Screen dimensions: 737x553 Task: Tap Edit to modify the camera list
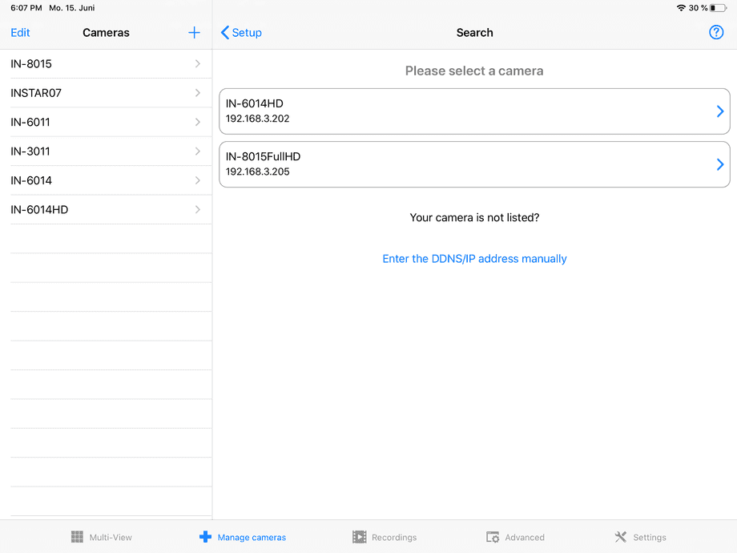click(x=20, y=33)
